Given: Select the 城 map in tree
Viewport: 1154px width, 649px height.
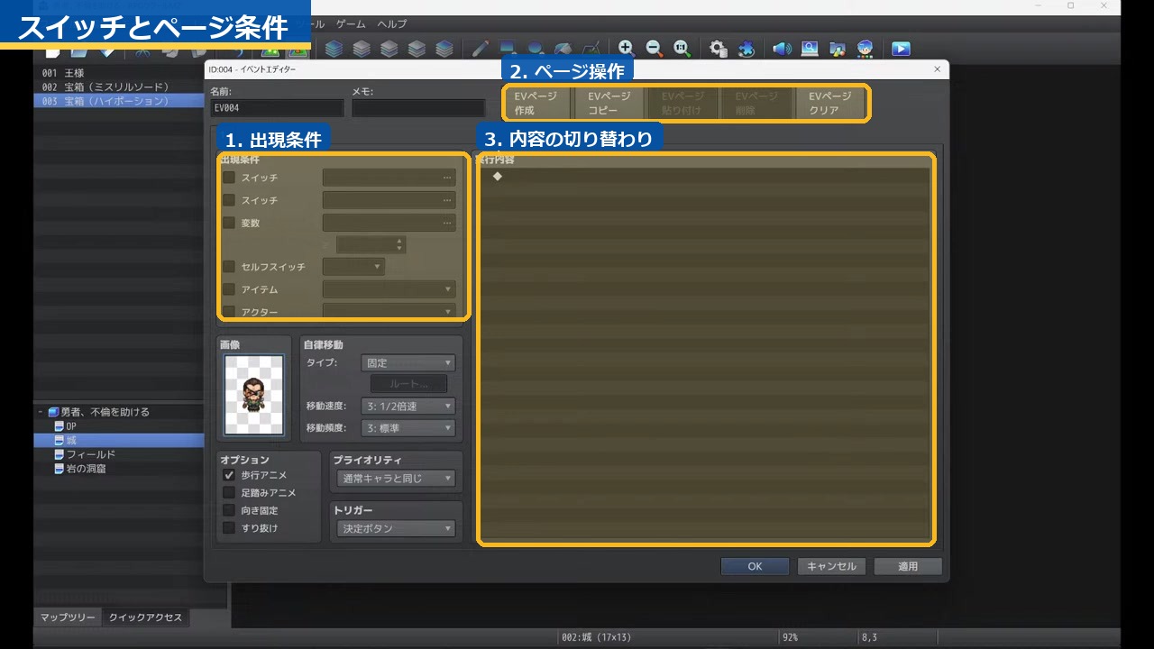Looking at the screenshot, I should tap(119, 440).
